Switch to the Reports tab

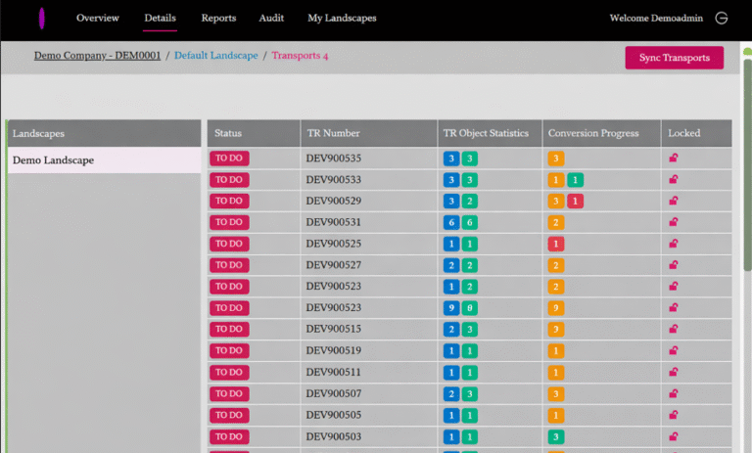coord(218,18)
